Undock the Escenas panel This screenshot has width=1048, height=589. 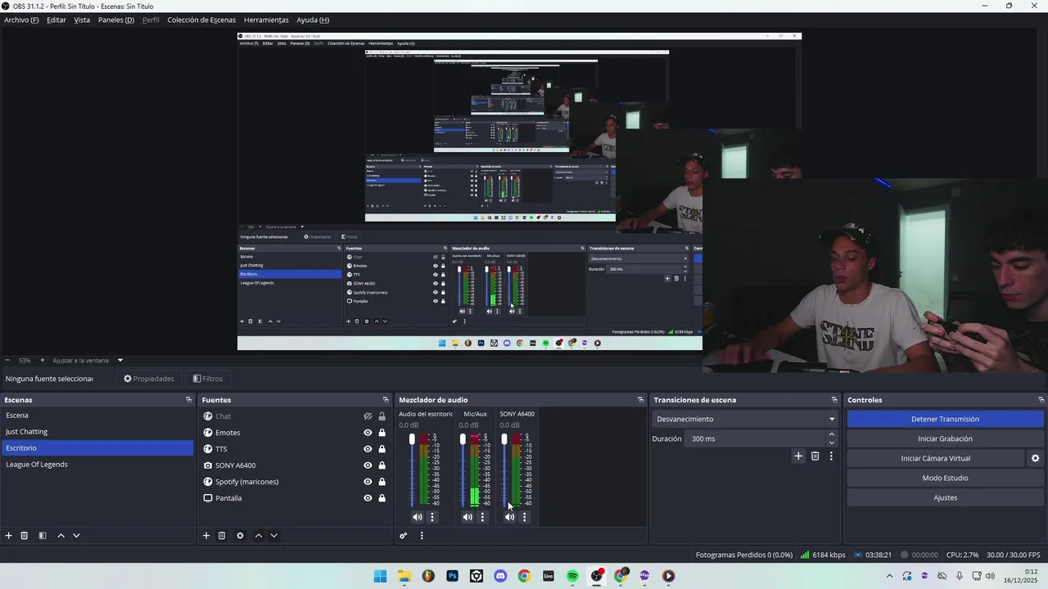188,400
